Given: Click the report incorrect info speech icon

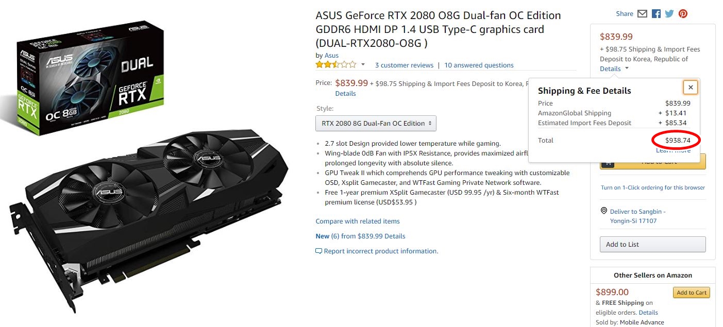Looking at the screenshot, I should pyautogui.click(x=318, y=251).
